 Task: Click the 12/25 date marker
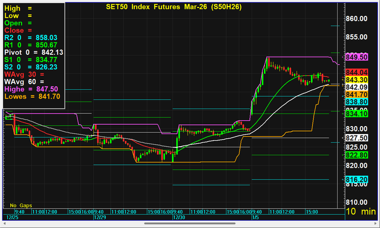12,217
